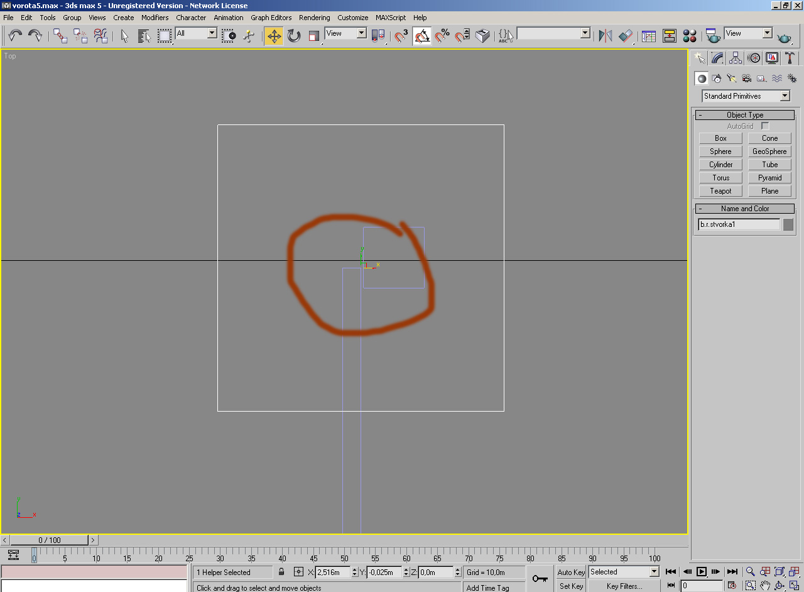This screenshot has height=592, width=804.
Task: Select the Select and Uniform Scale tool
Action: pos(314,36)
